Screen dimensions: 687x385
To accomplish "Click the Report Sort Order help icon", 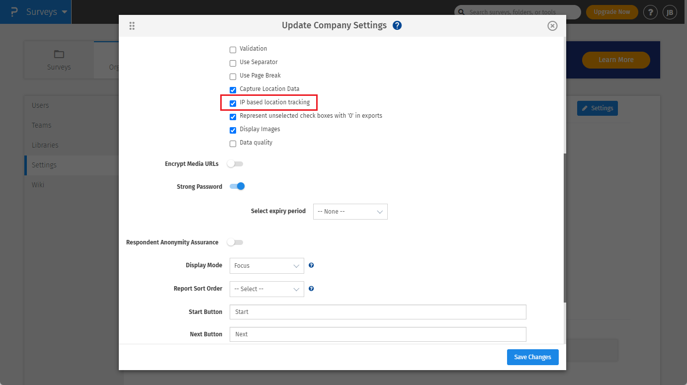I will (x=311, y=289).
